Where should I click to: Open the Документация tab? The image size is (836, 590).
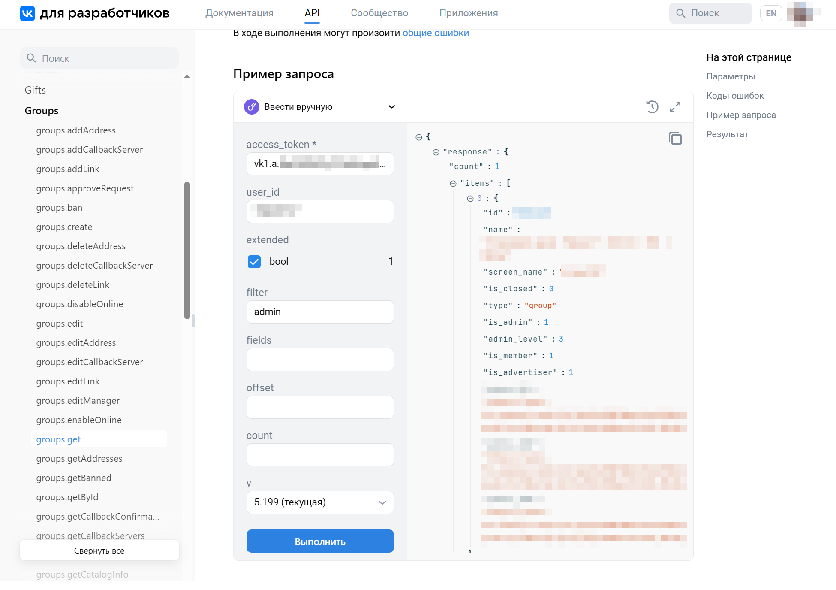[239, 13]
